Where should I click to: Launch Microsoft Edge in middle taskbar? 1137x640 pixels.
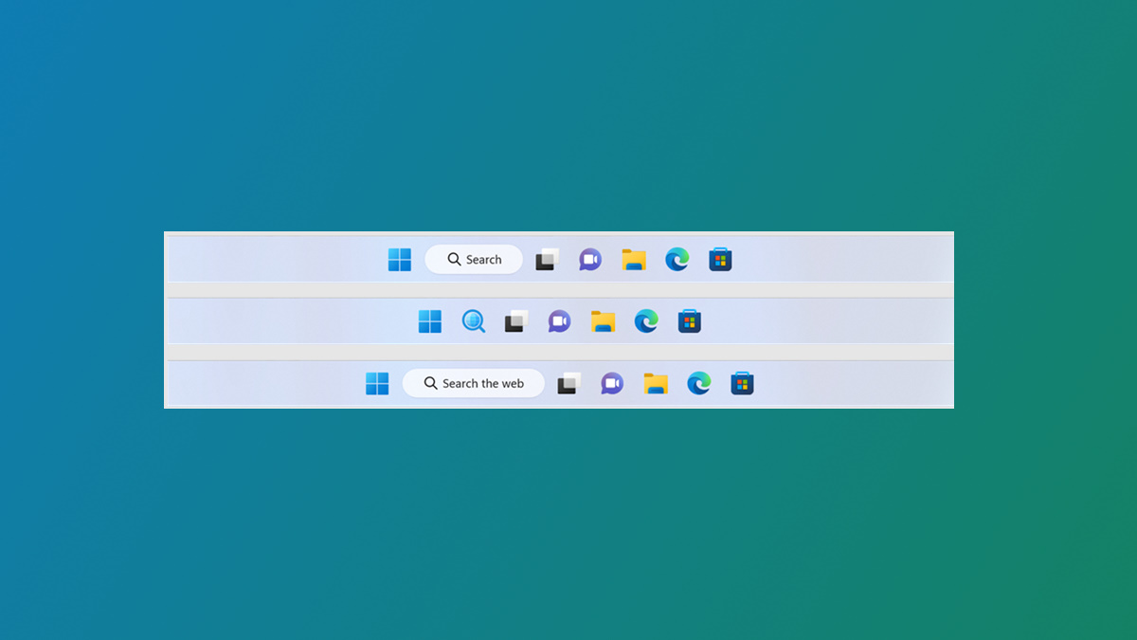pos(646,320)
